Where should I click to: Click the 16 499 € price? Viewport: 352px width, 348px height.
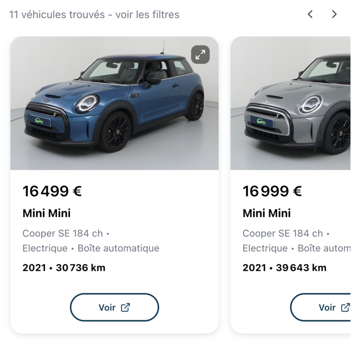click(x=52, y=191)
